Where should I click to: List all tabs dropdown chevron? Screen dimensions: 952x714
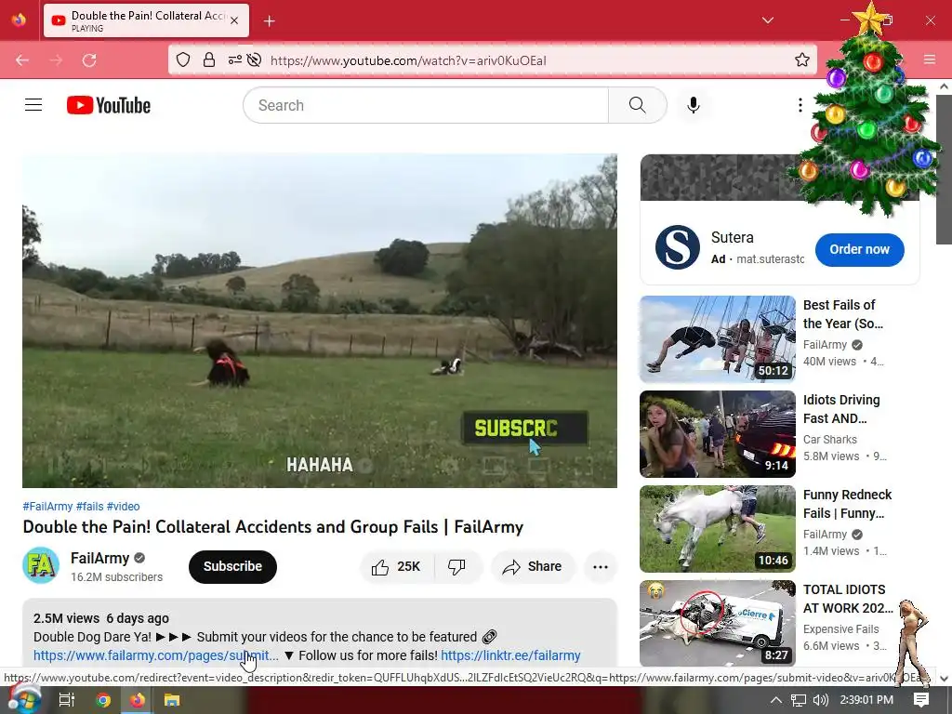pyautogui.click(x=768, y=20)
